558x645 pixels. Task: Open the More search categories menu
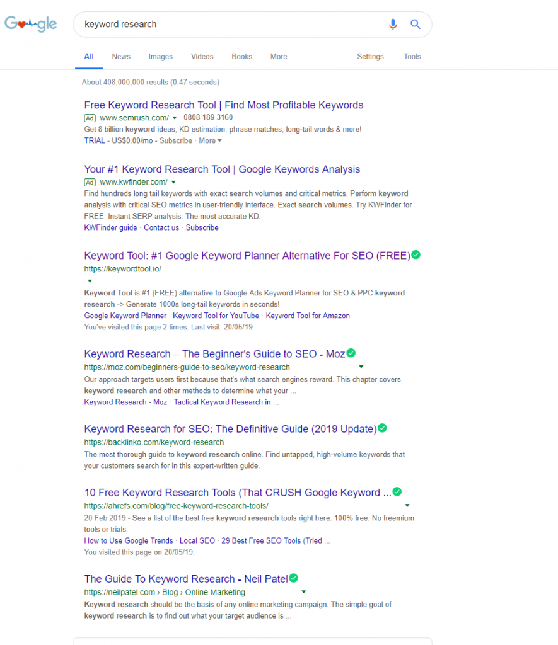click(x=279, y=57)
